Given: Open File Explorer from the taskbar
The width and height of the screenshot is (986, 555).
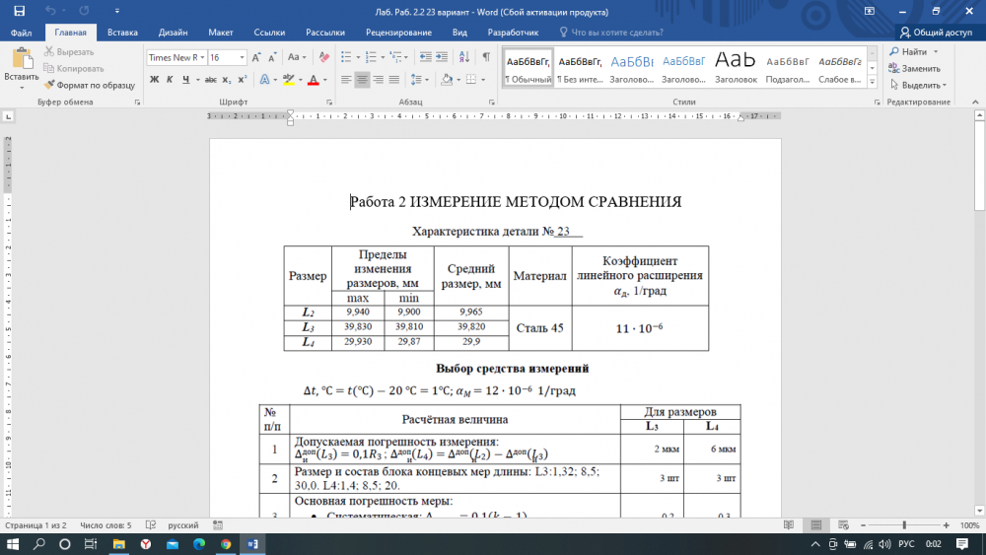Looking at the screenshot, I should [x=118, y=544].
